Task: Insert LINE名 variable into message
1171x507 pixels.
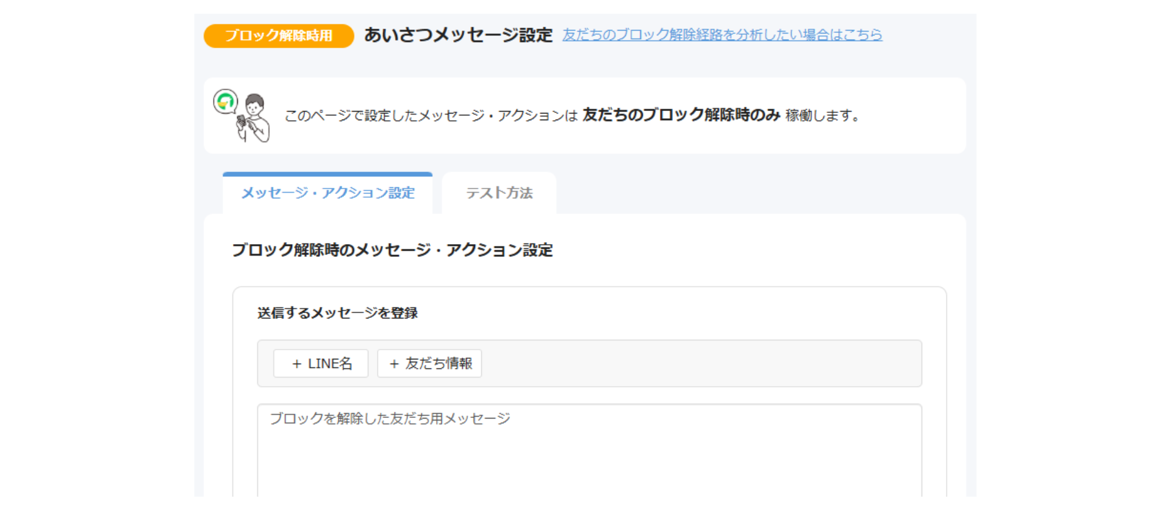Action: pyautogui.click(x=321, y=364)
